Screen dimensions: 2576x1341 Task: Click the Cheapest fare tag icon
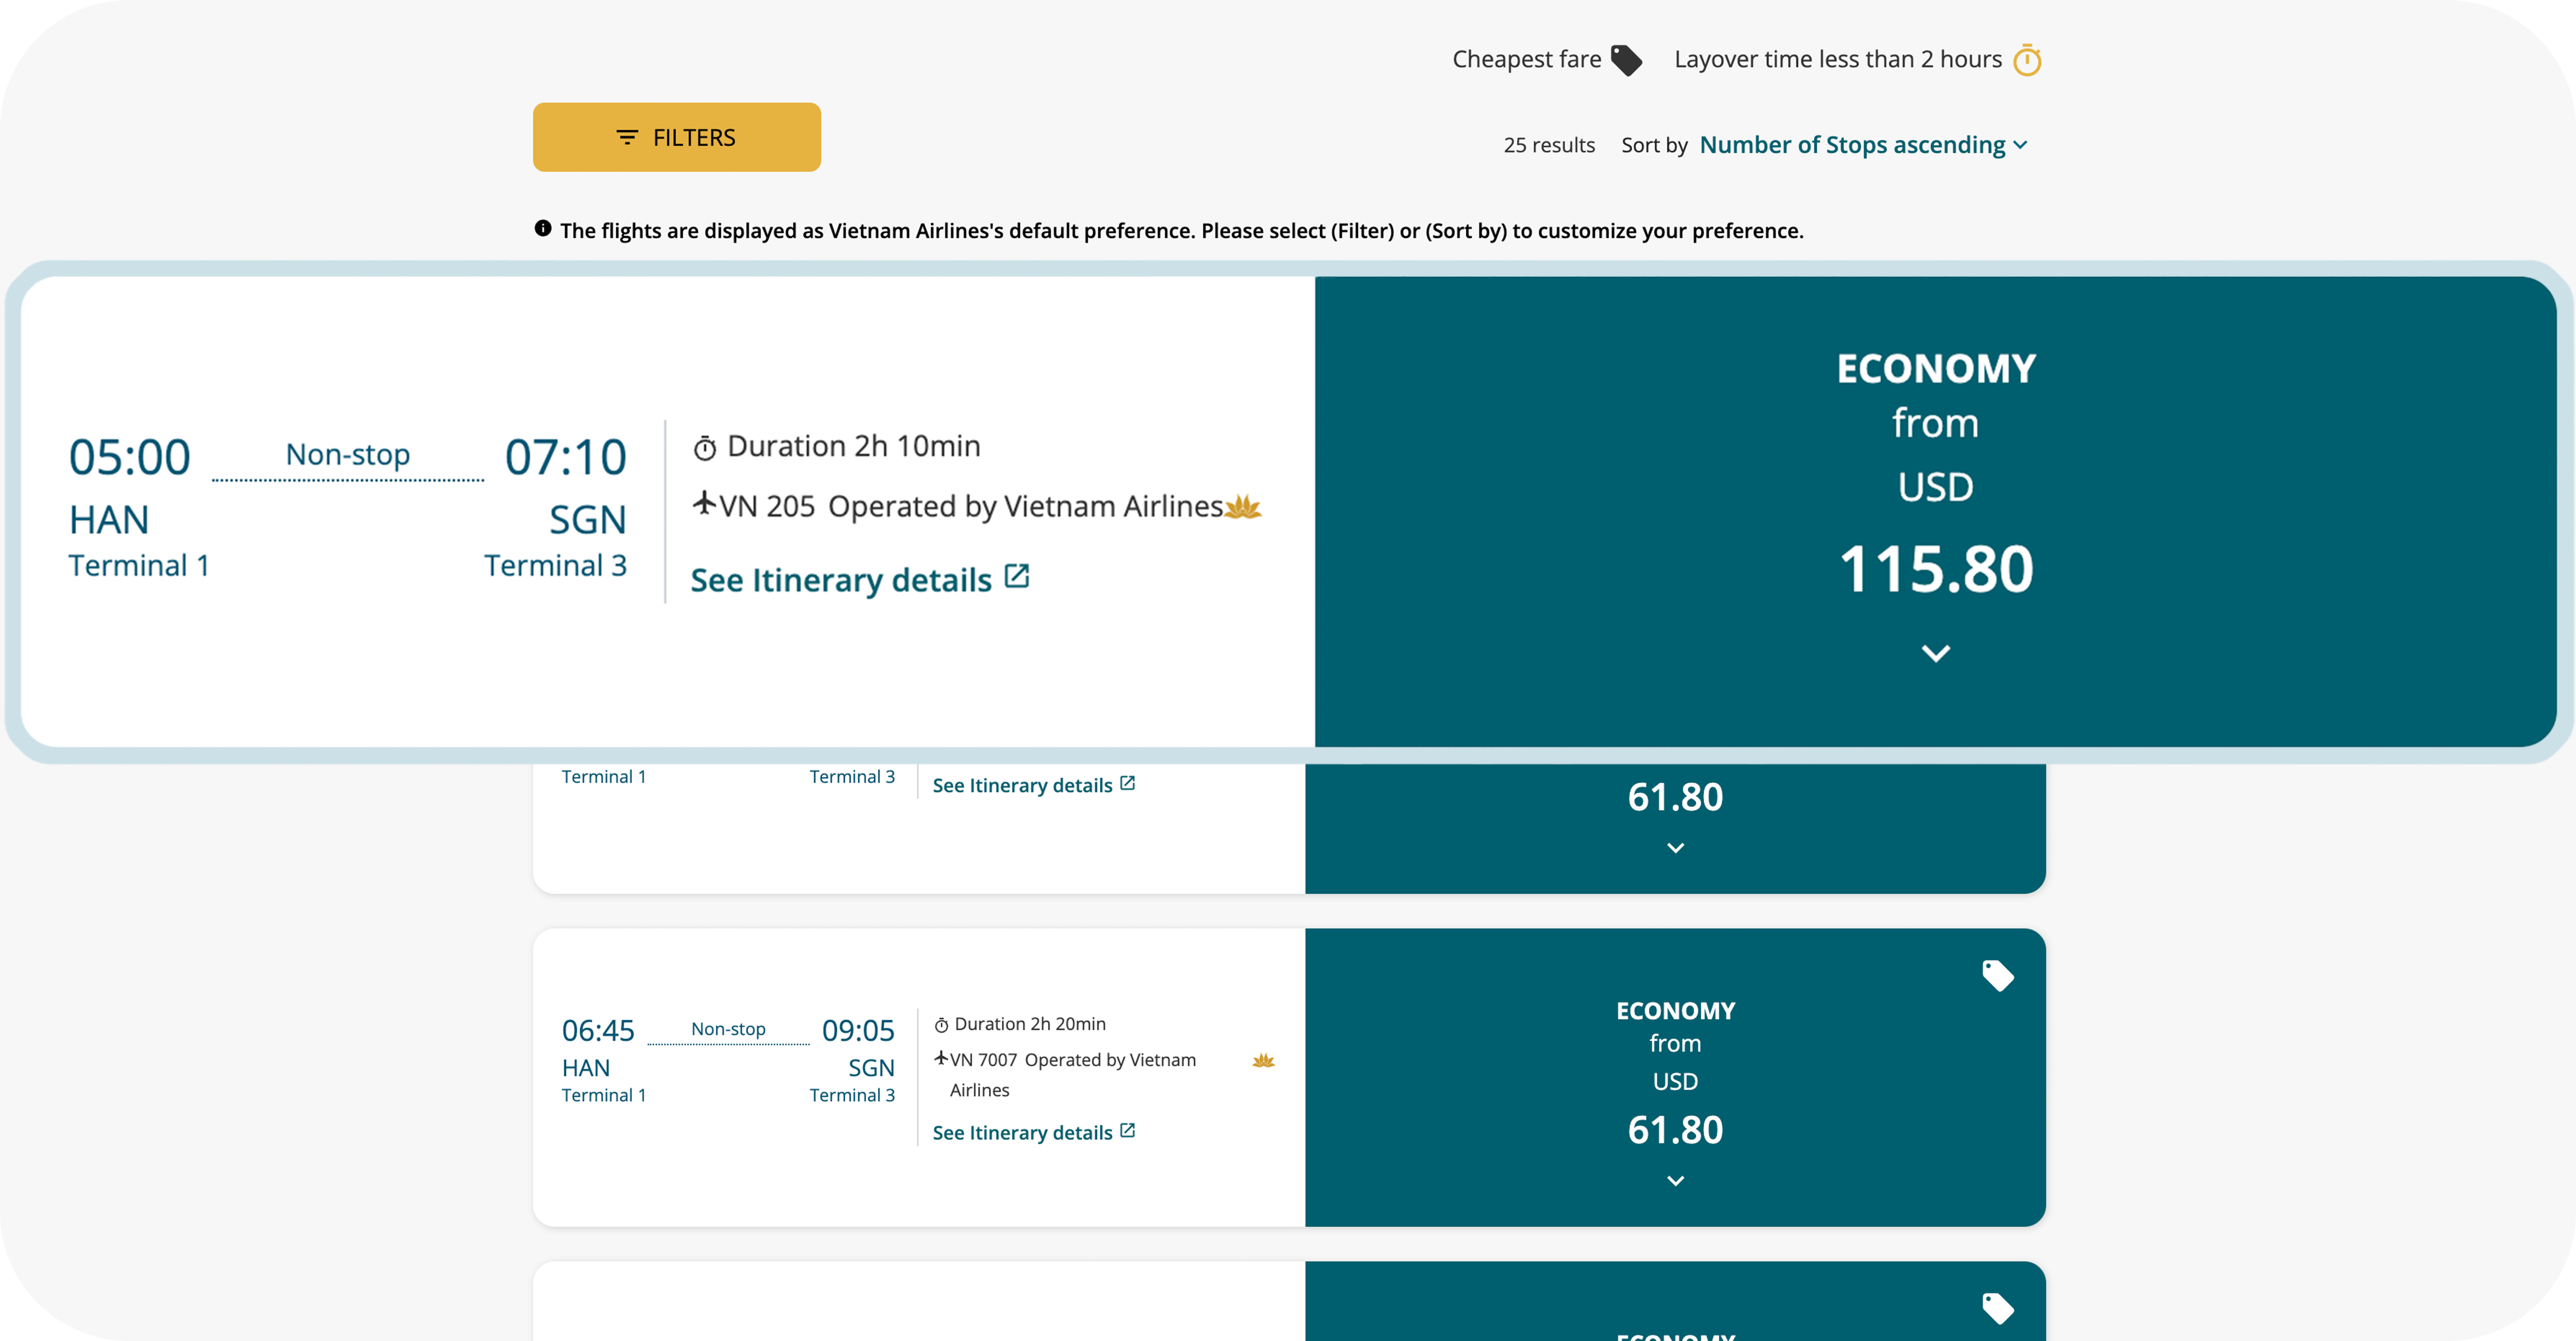coord(1626,60)
